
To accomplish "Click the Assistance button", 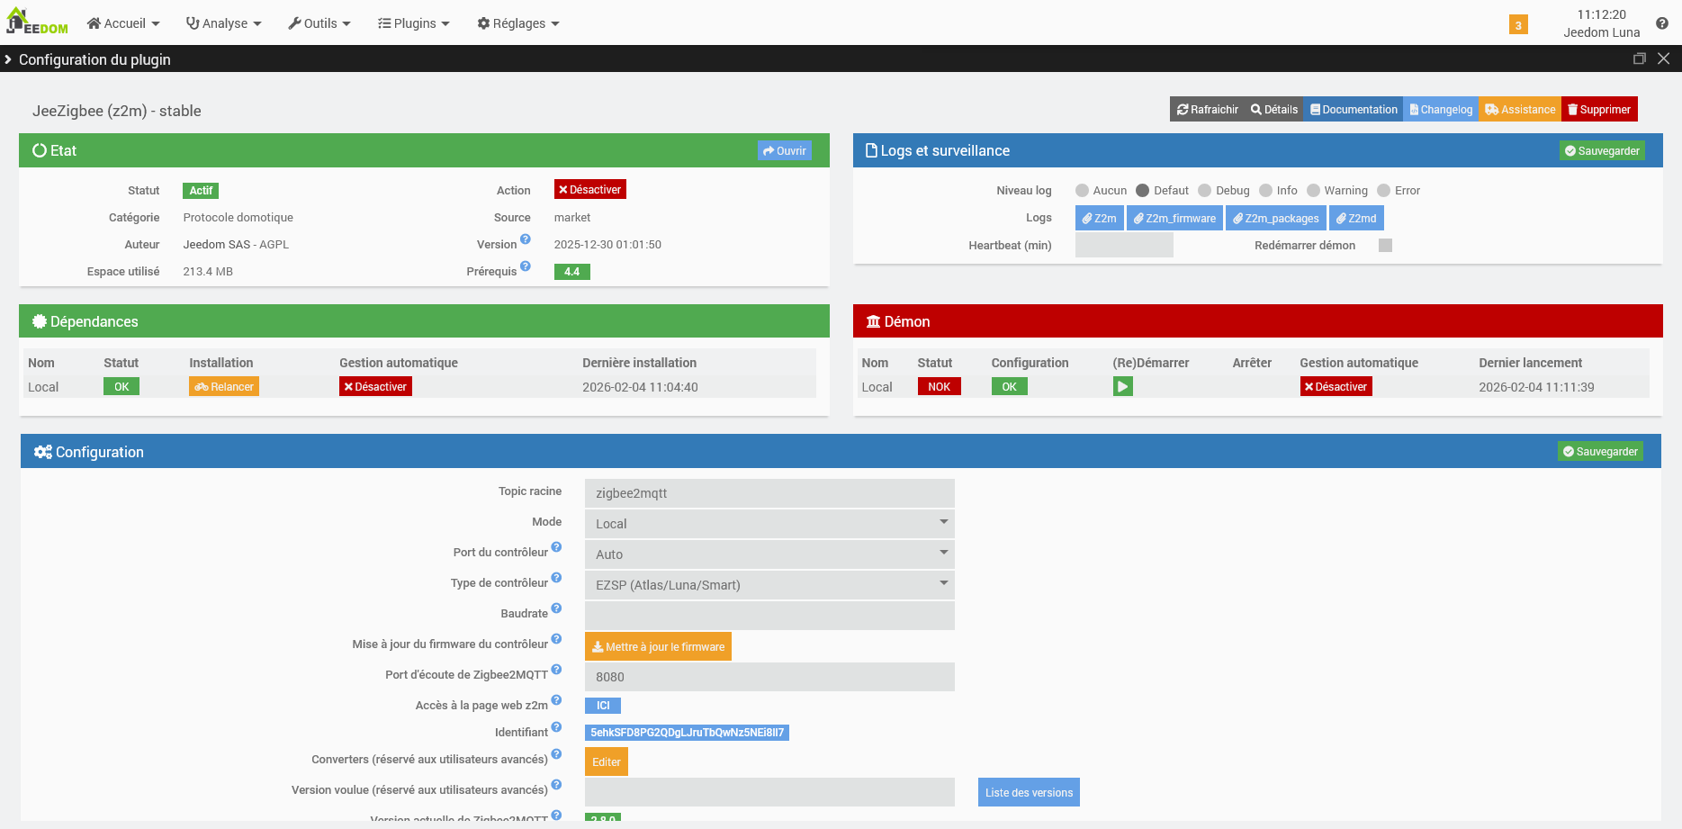I will pyautogui.click(x=1520, y=109).
